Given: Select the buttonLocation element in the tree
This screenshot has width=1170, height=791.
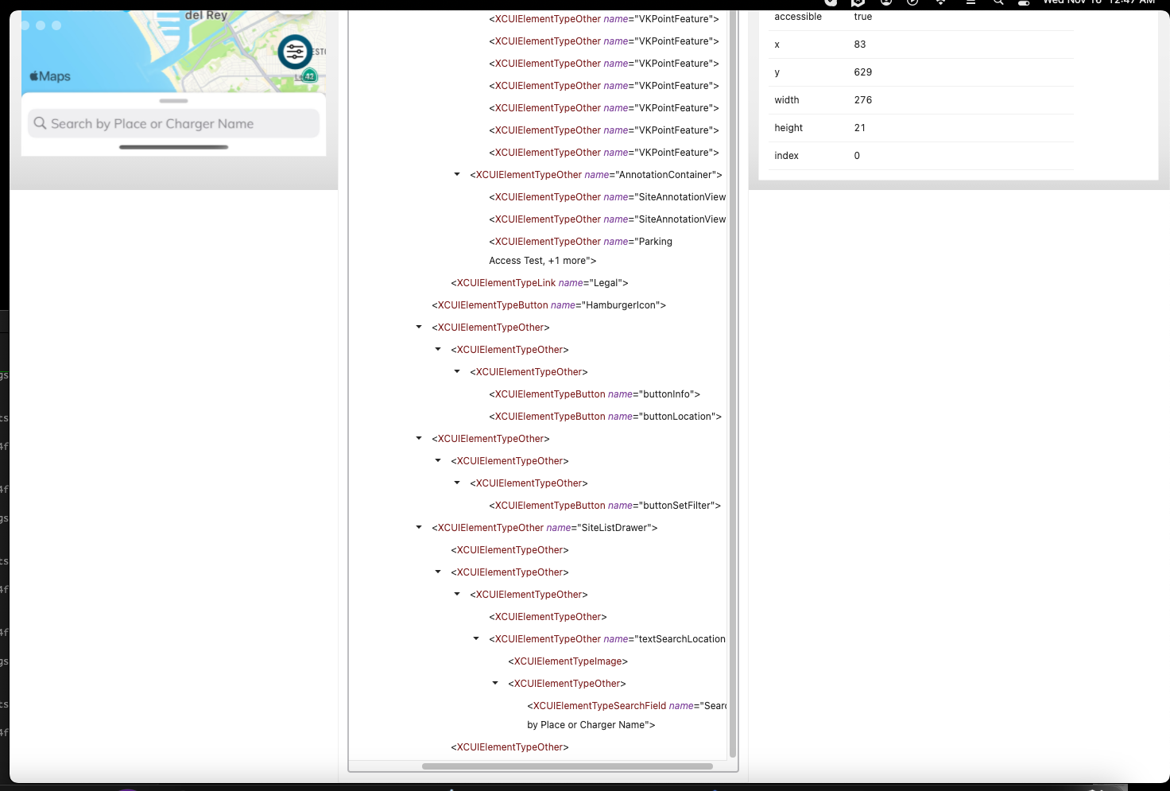Looking at the screenshot, I should (x=604, y=416).
